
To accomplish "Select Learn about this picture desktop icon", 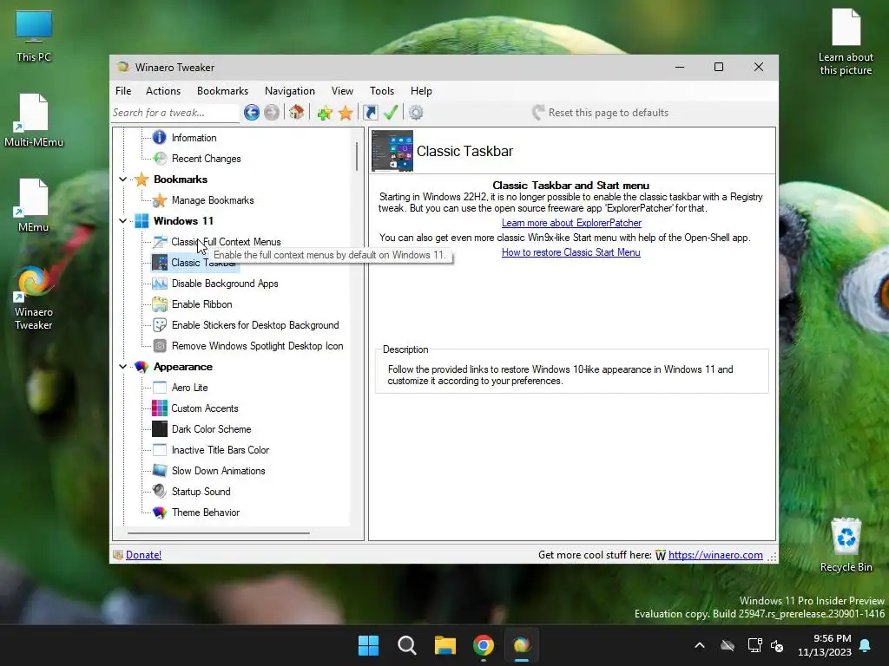I will 846,42.
